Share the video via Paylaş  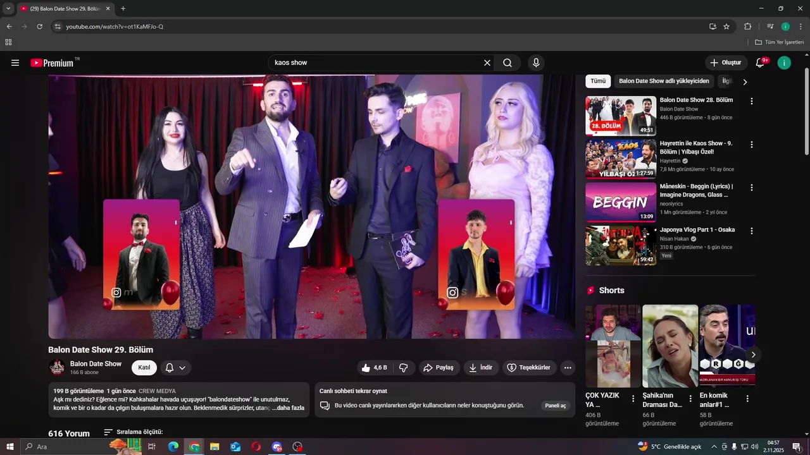(439, 368)
